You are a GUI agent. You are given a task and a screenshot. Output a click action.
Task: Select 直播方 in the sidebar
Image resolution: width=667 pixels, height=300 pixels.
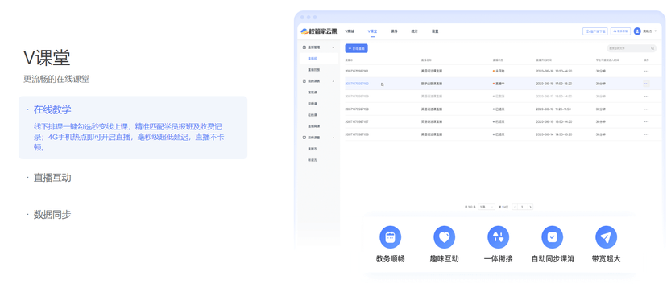click(313, 149)
